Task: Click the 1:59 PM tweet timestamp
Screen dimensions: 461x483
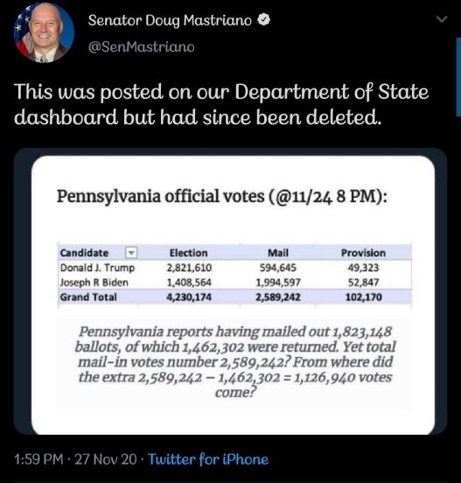Action: coord(38,459)
